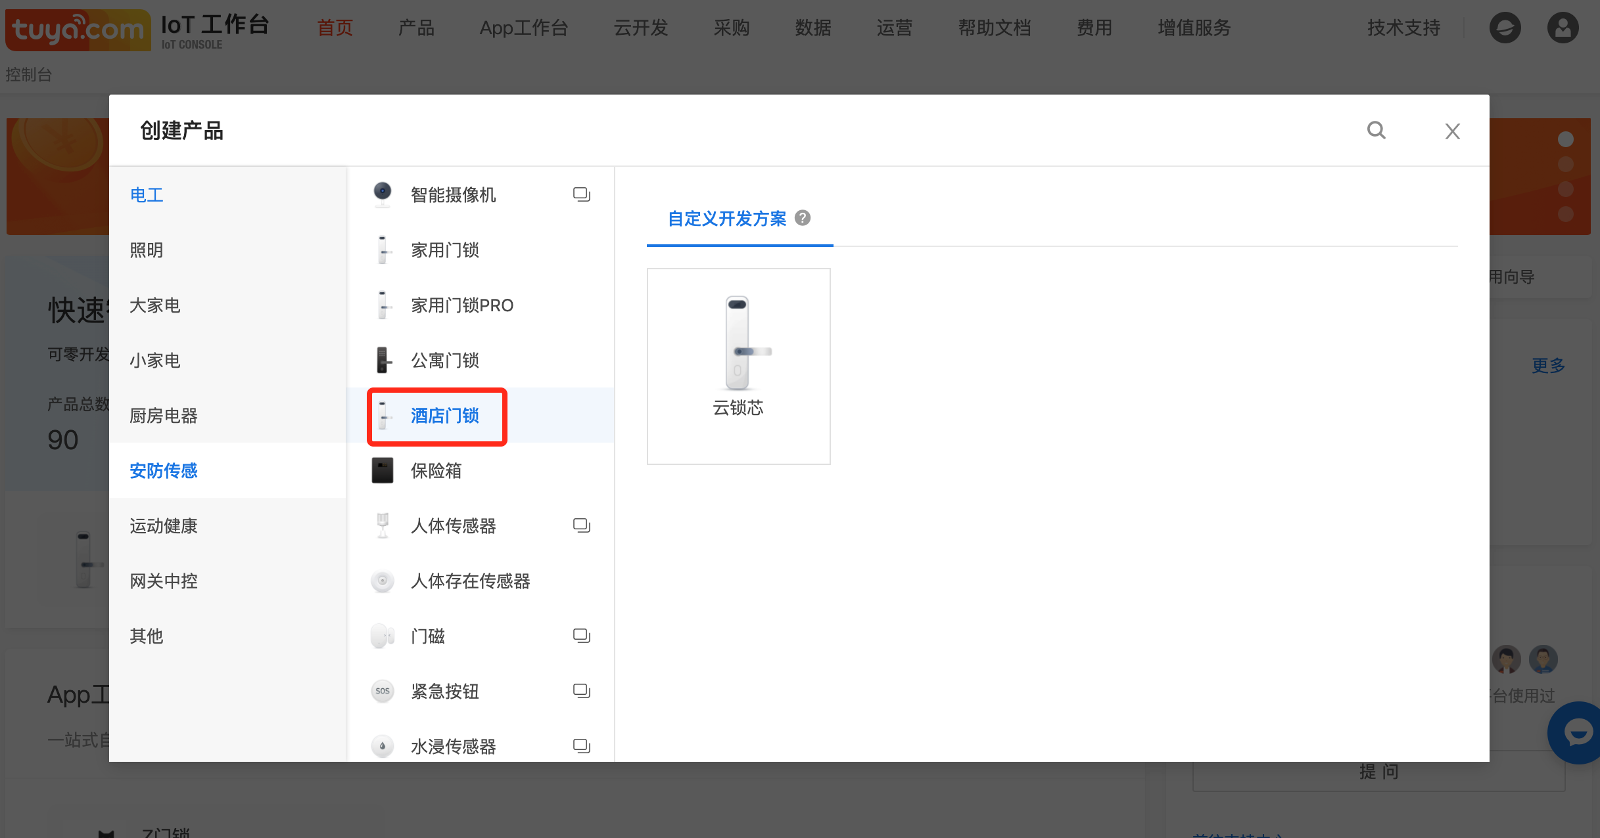This screenshot has width=1600, height=838.
Task: Open the 采购 top menu
Action: coord(732,28)
